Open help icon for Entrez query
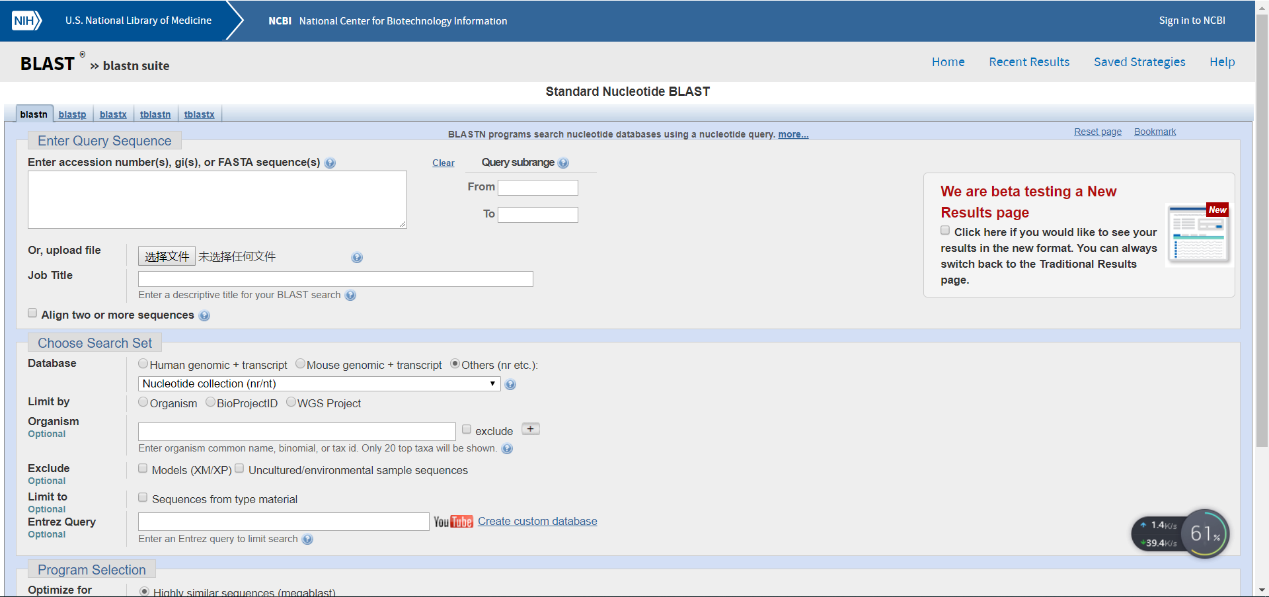The width and height of the screenshot is (1269, 597). click(307, 539)
